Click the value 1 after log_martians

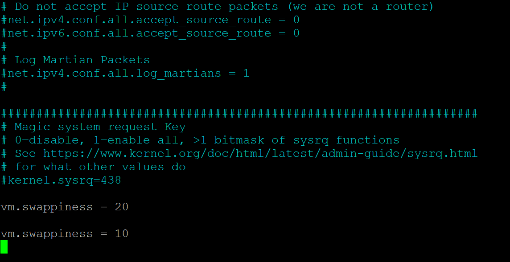[246, 74]
